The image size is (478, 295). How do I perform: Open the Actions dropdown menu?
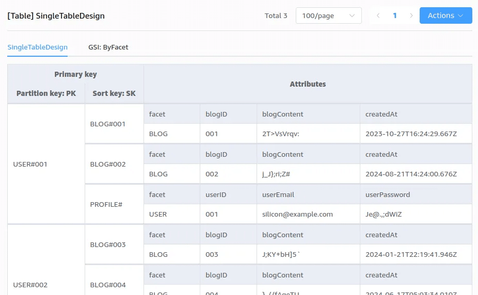445,15
